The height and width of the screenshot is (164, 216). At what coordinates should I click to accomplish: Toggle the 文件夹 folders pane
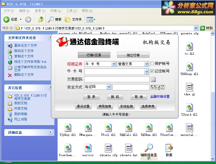73,19
